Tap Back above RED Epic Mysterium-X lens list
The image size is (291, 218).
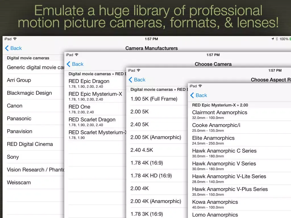pos(199,95)
